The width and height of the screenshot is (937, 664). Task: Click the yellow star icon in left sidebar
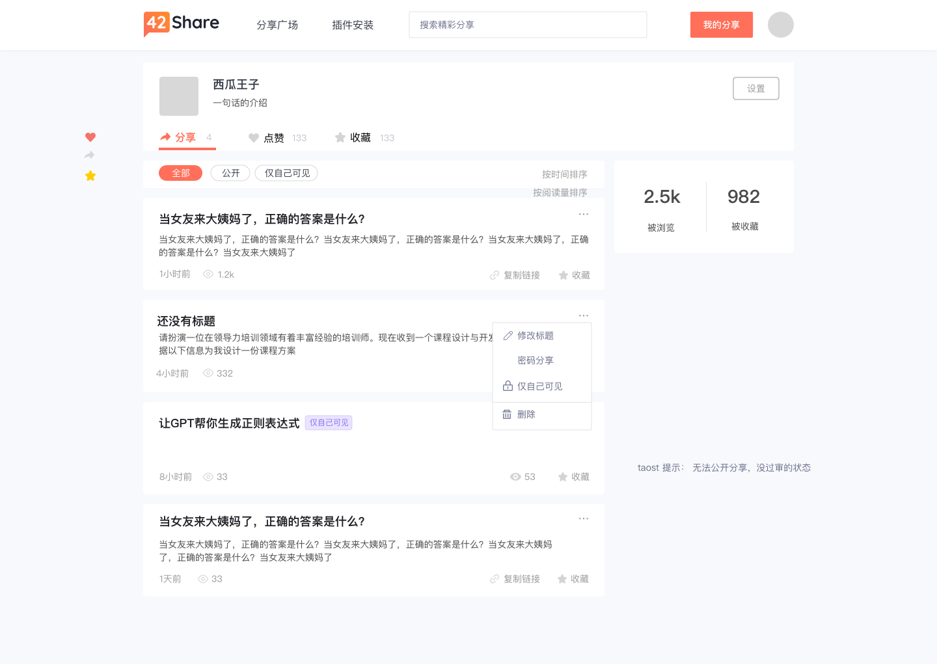pos(90,176)
